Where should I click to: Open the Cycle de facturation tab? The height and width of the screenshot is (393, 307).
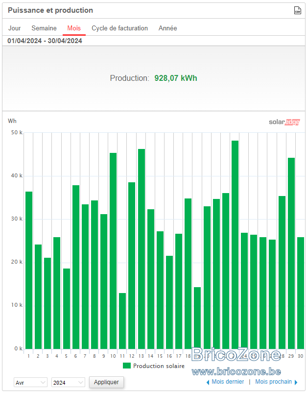point(119,28)
